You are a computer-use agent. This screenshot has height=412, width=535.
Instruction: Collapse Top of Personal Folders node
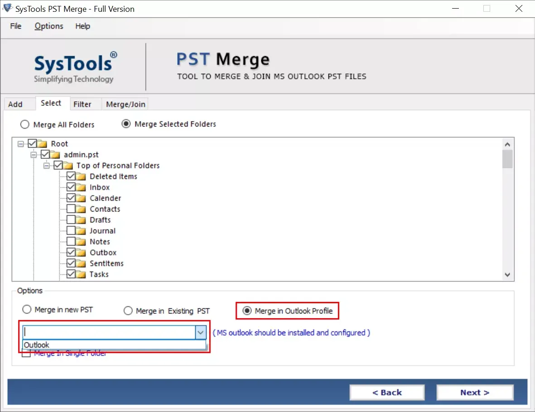tap(46, 166)
